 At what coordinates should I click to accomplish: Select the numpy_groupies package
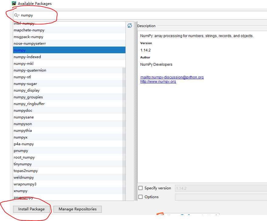point(69,97)
